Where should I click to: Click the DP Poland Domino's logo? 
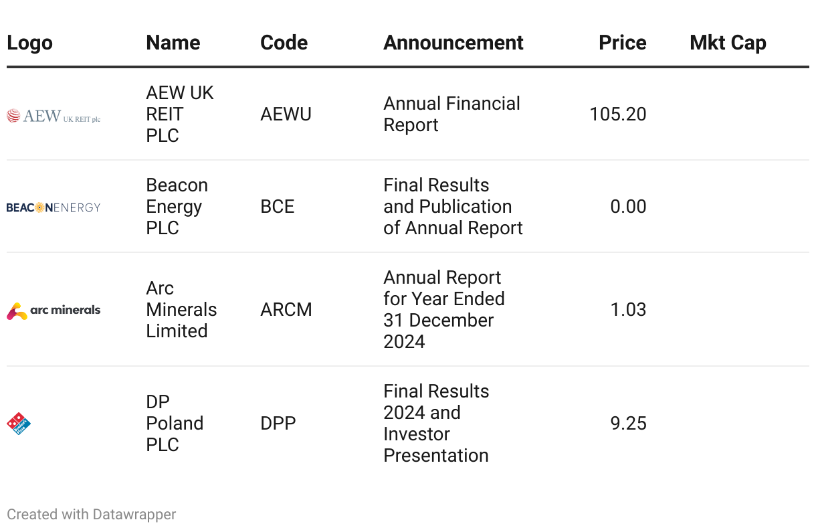point(19,424)
